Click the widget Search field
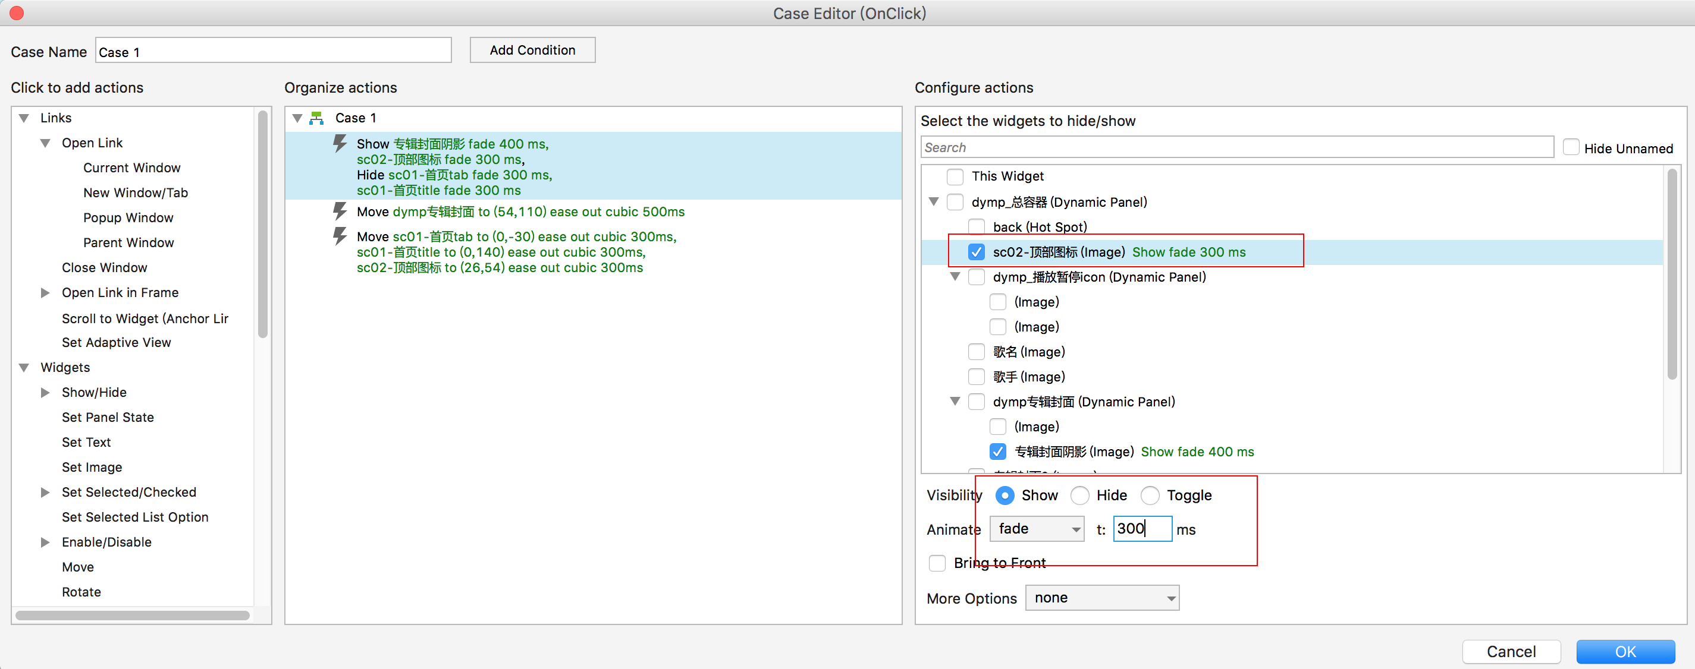Viewport: 1695px width, 669px height. point(1236,148)
